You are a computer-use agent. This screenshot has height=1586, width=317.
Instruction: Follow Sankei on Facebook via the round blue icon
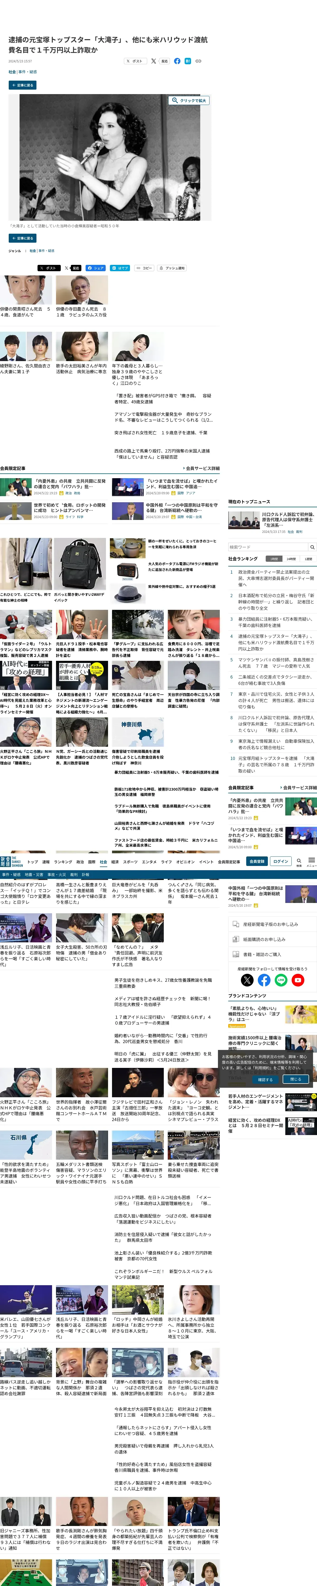264,980
